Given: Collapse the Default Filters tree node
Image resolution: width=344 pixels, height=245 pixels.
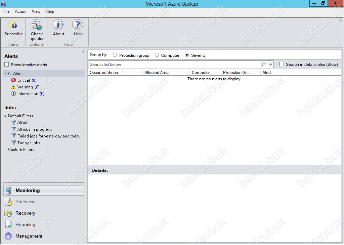Looking at the screenshot, I should 5,116.
